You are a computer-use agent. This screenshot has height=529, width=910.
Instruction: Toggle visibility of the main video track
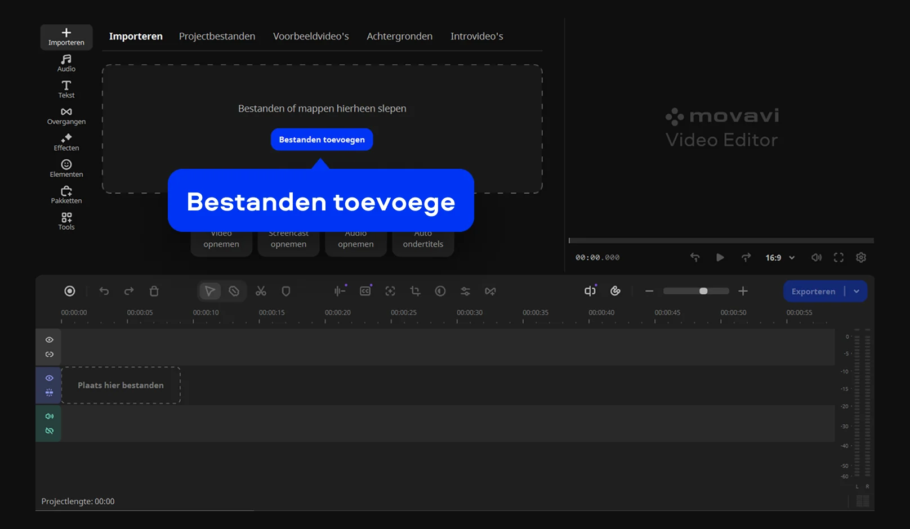[50, 378]
